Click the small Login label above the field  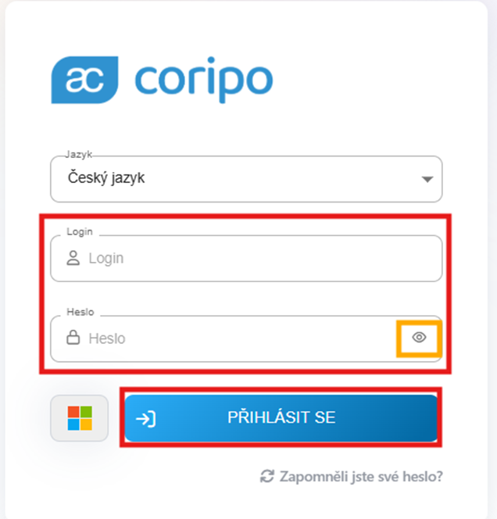coord(80,231)
